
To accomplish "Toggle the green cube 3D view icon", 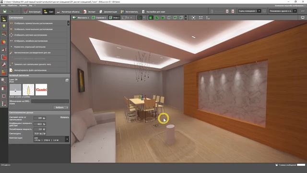I will pyautogui.click(x=163, y=18).
